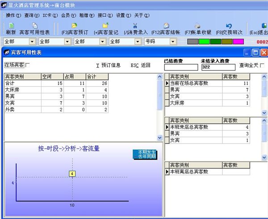Image resolution: width=268 pixels, height=219 pixels.
Task: Close the 宾客可用性表 window
Action: pyautogui.click(x=264, y=52)
